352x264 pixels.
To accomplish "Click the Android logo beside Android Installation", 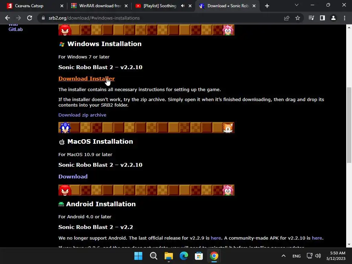I will [x=61, y=204].
